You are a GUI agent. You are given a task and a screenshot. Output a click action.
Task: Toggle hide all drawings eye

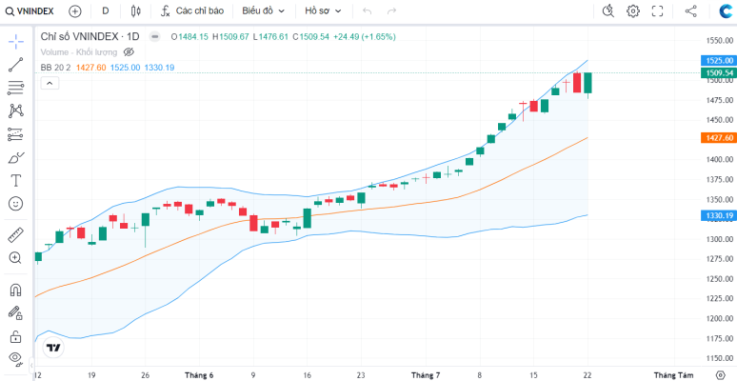coord(16,359)
